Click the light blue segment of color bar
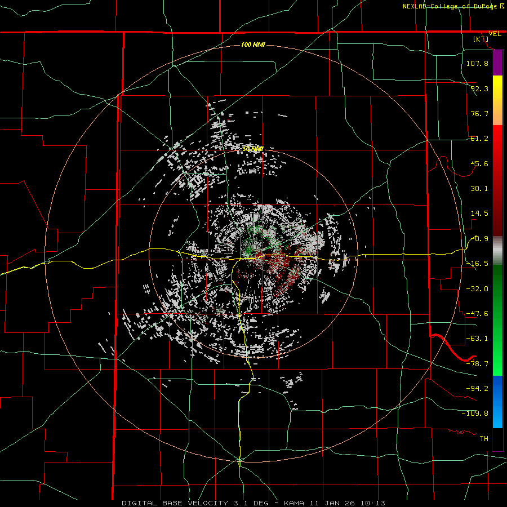This screenshot has width=507, height=507. coord(497,416)
